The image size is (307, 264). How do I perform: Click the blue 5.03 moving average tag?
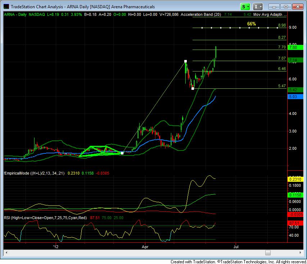pos(295,97)
